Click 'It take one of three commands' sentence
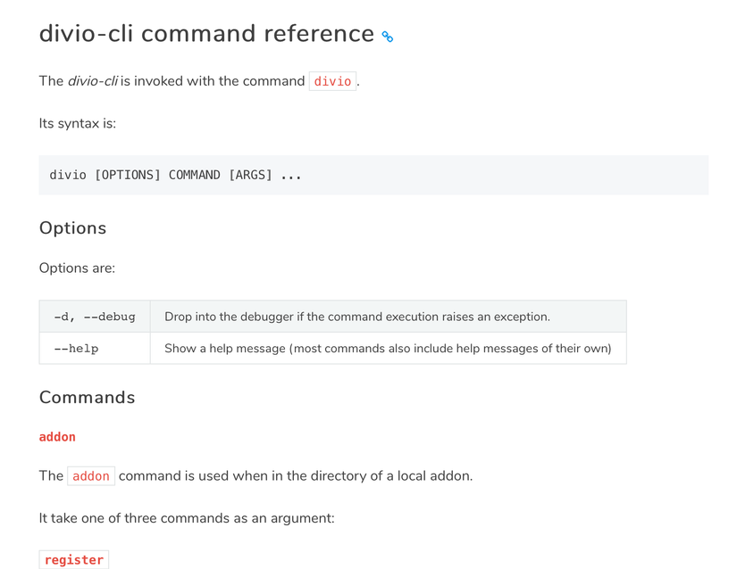 coord(187,518)
